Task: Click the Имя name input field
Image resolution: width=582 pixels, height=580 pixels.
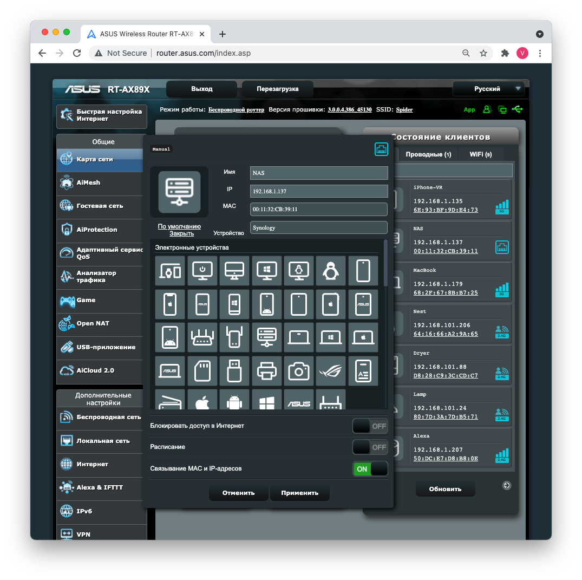Action: (x=319, y=173)
